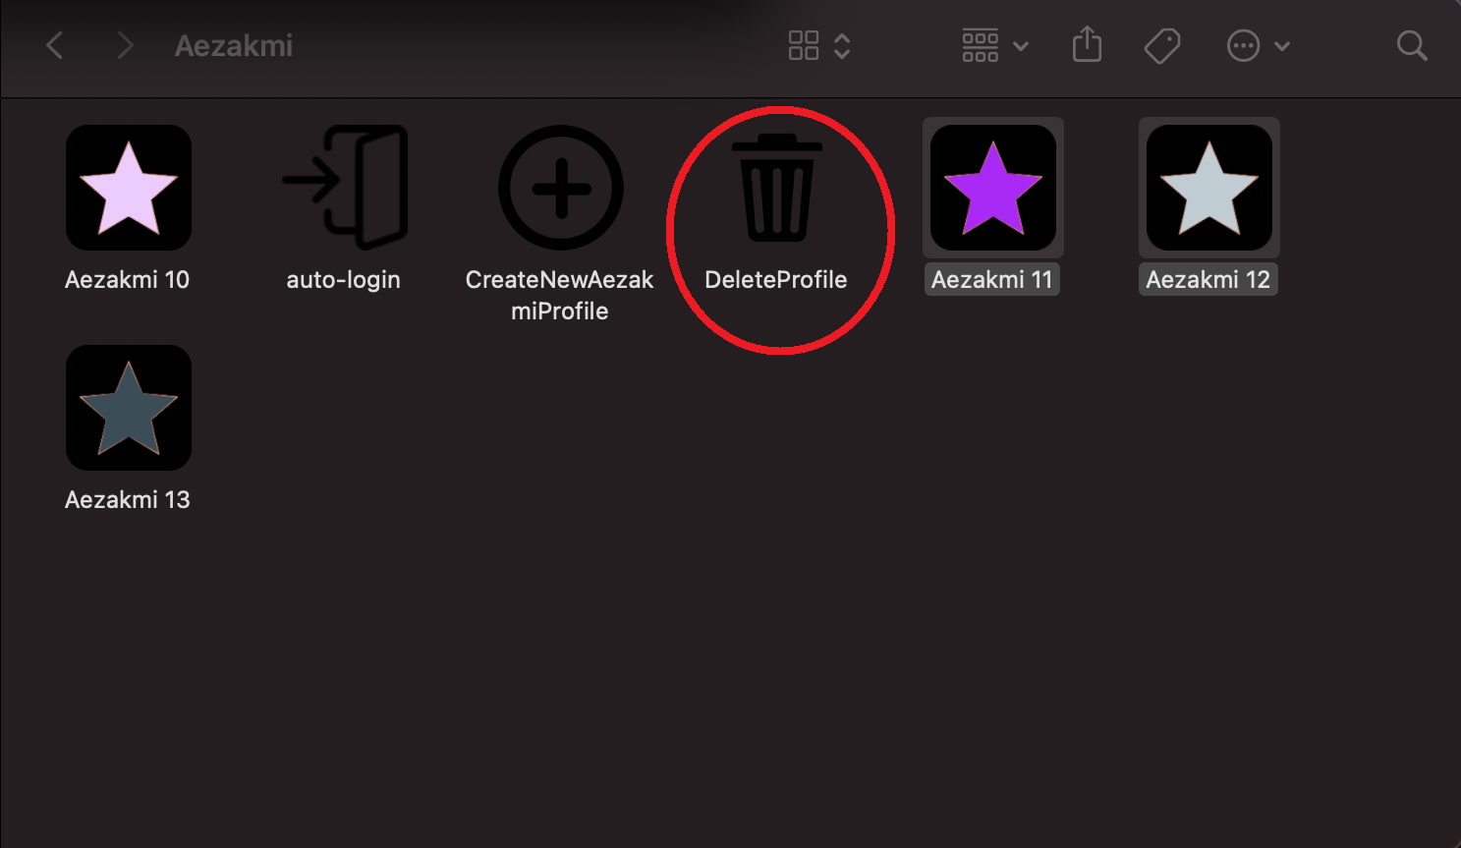The width and height of the screenshot is (1461, 848).
Task: Click the CreateNewAezakmiProfile file name
Action: [560, 295]
